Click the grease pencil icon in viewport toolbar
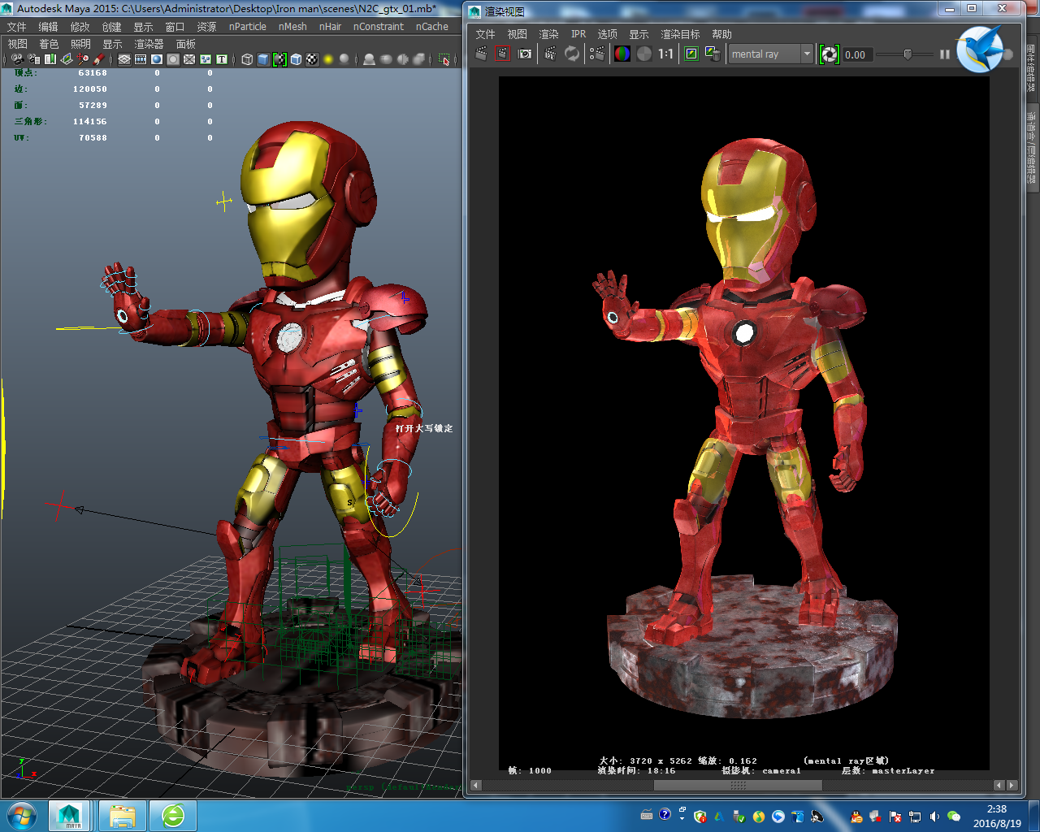Viewport: 1040px width, 832px height. [98, 59]
